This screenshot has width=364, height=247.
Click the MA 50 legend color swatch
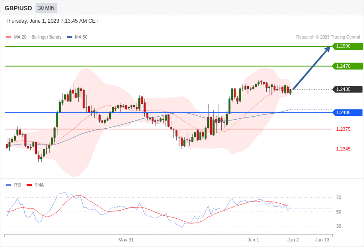point(69,37)
